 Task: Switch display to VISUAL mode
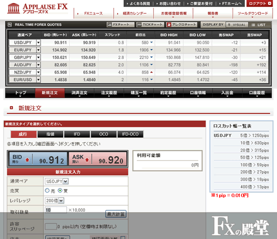tap(236, 25)
